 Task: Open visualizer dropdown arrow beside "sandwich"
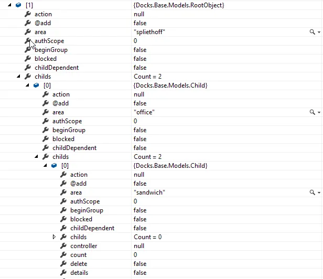(x=319, y=192)
